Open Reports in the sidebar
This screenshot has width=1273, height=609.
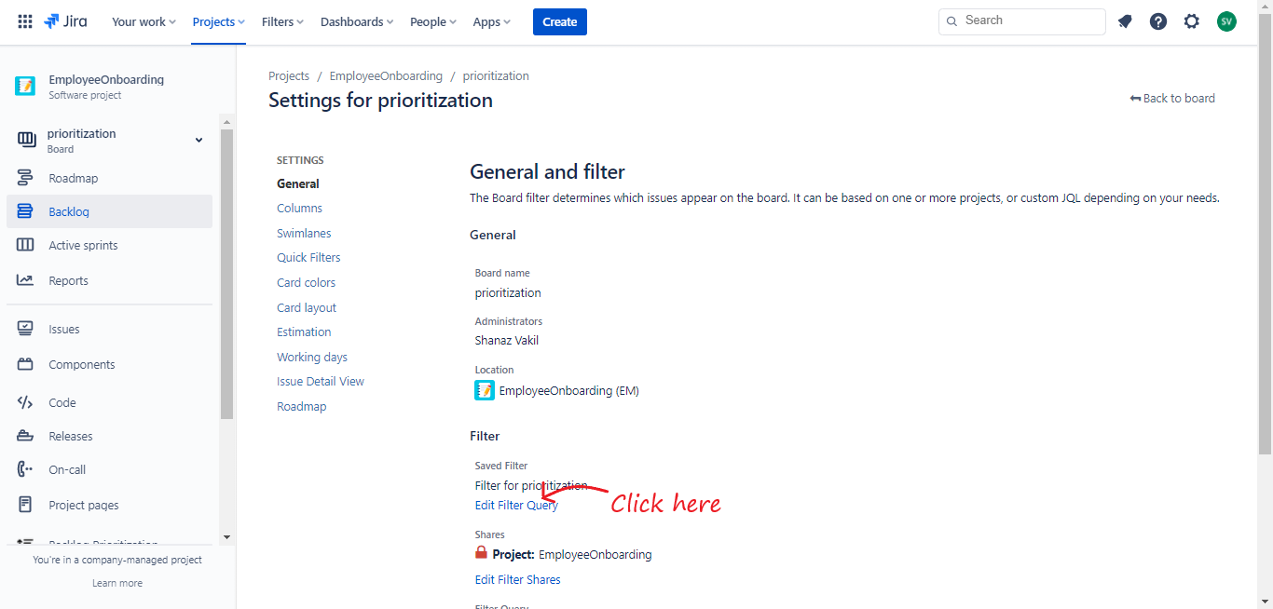click(x=68, y=280)
